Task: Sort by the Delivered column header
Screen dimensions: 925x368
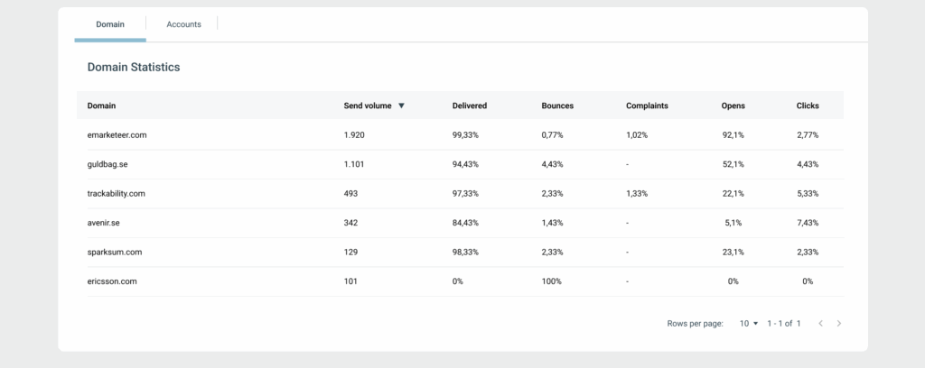Action: 469,106
